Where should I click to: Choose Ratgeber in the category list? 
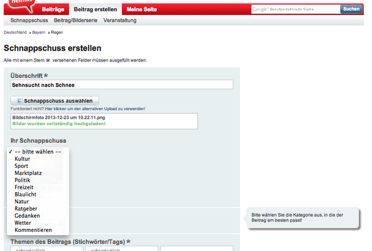[x=38, y=209]
